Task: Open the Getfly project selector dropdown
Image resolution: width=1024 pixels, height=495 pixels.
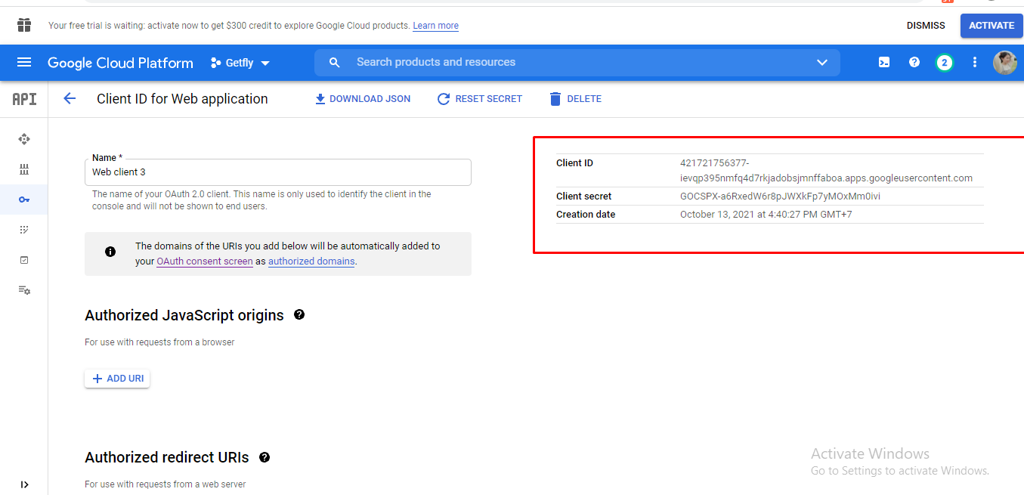Action: click(x=240, y=63)
